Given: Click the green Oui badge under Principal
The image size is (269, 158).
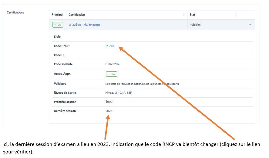Looking at the screenshot, I should click(58, 25).
